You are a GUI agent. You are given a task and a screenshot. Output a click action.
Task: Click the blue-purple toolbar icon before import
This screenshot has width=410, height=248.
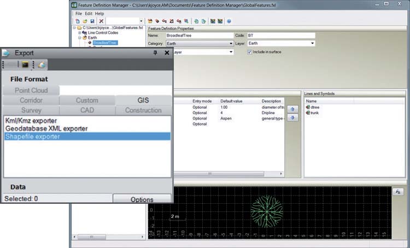point(186,21)
